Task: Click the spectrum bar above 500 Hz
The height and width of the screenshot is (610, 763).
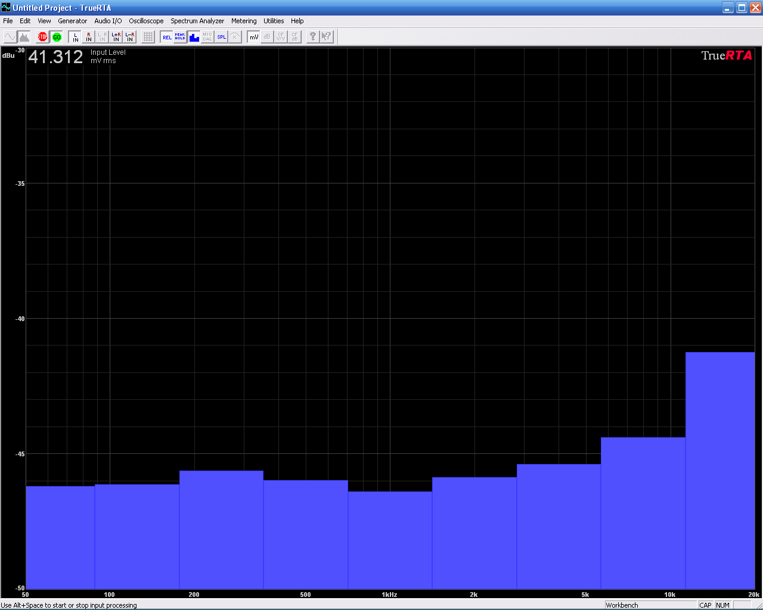Action: tap(306, 534)
